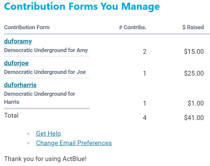The width and height of the screenshot is (210, 166).
Task: Open the duforamy contribution form link
Action: coord(18,41)
